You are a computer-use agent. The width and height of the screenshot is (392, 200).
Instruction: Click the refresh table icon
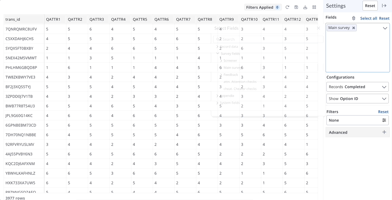point(287,7)
